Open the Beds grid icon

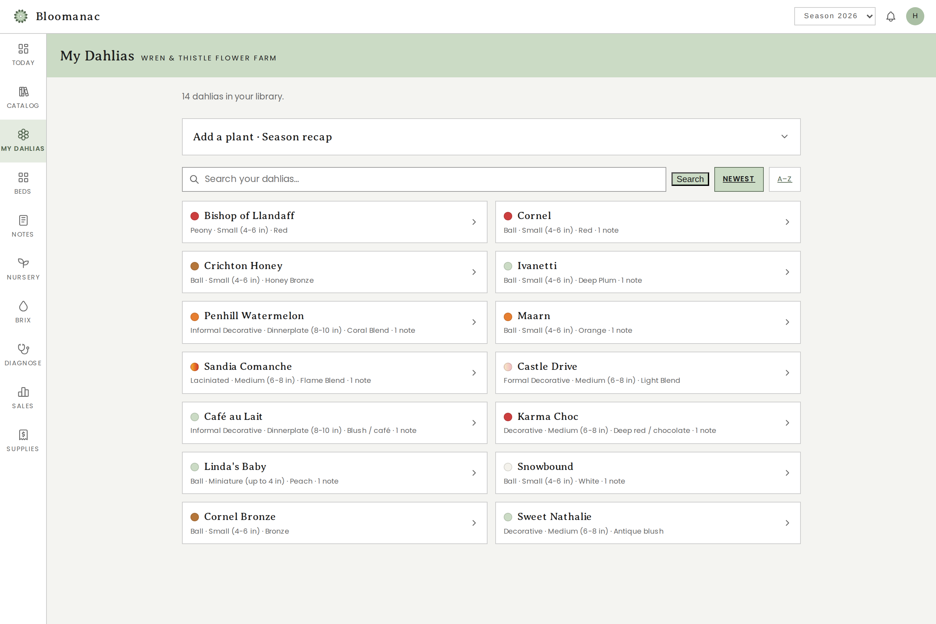click(x=23, y=177)
